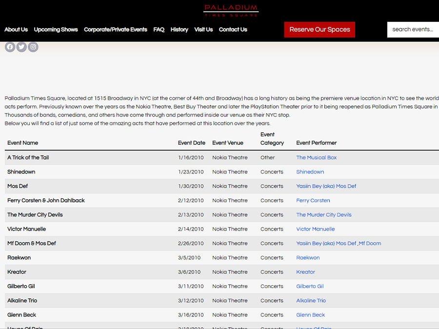This screenshot has height=329, width=439.
Task: Open the FAQ navigation item
Action: pyautogui.click(x=159, y=29)
